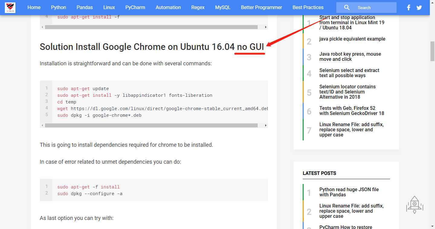The width and height of the screenshot is (435, 229).
Task: Open 'PyCharm How to restore' latest post
Action: [346, 227]
